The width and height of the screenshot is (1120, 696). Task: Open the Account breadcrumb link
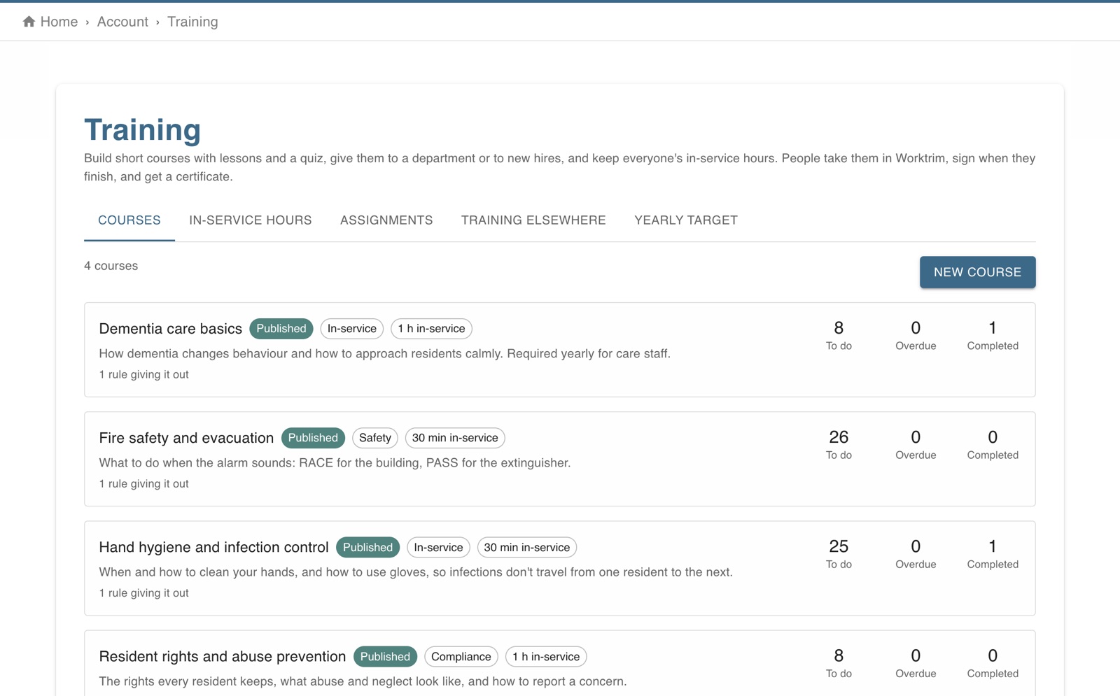tap(122, 22)
